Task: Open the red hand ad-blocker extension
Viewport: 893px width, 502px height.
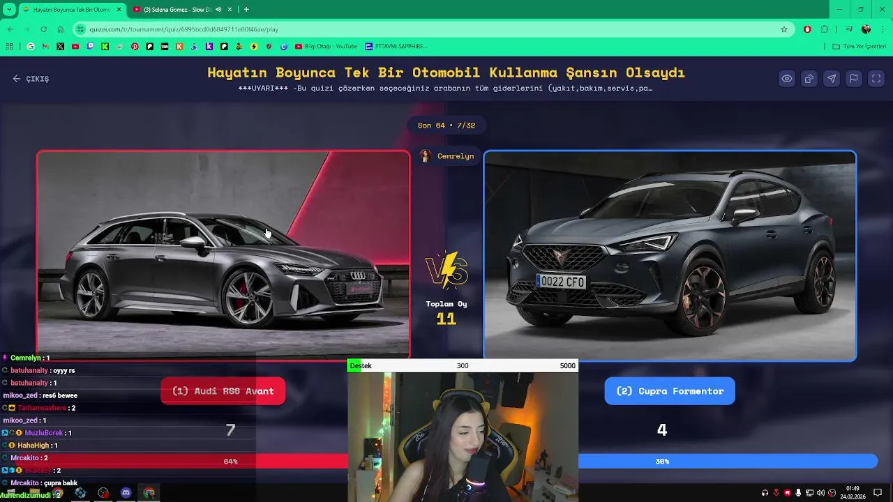Action: point(808,29)
